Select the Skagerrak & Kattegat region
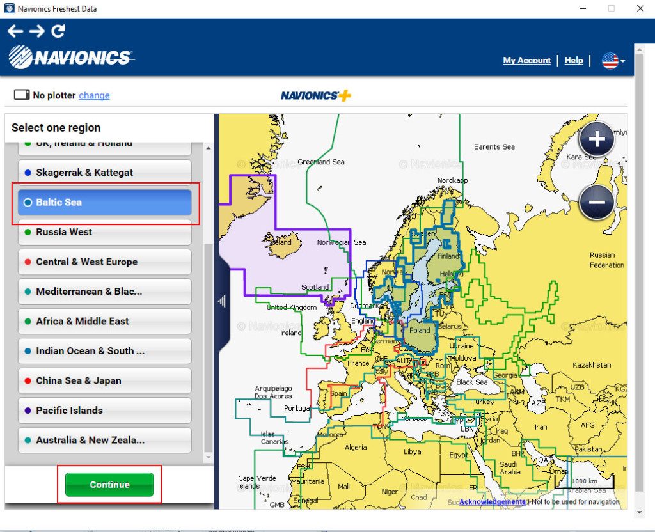The height and width of the screenshot is (532, 655). coord(105,173)
